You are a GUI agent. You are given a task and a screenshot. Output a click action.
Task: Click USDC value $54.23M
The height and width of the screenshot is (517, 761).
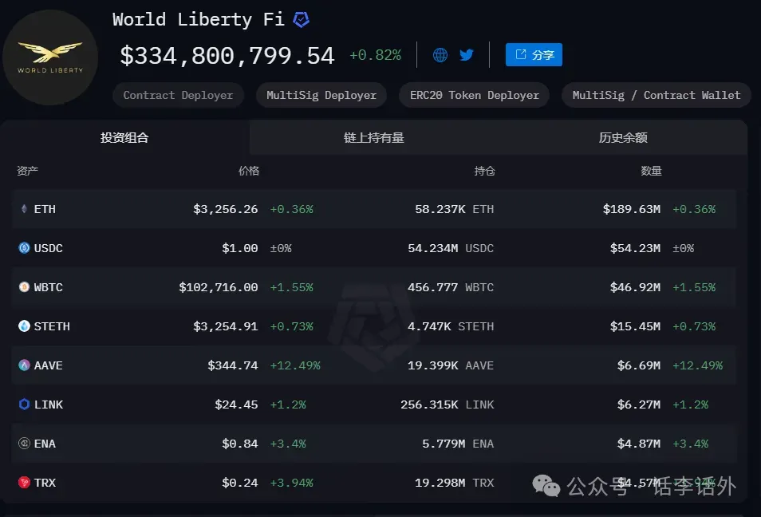[x=635, y=248]
